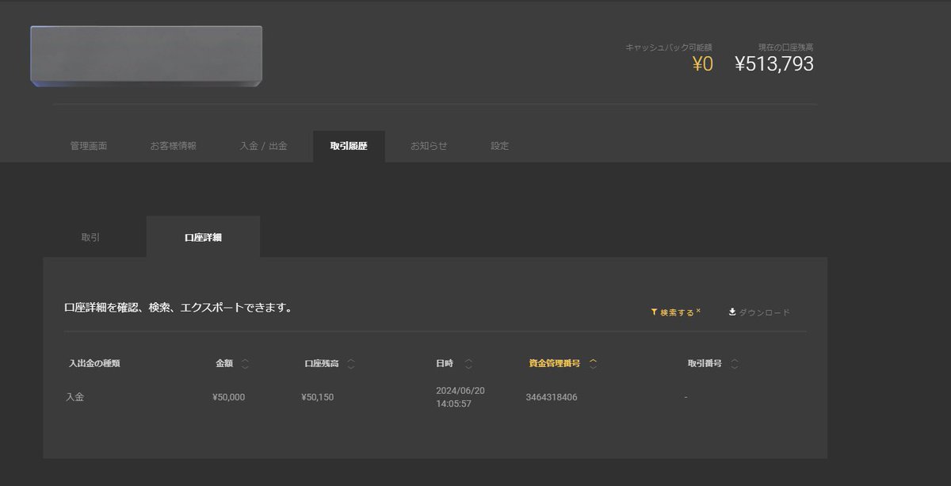Open the 管理画面 tab

(89, 146)
